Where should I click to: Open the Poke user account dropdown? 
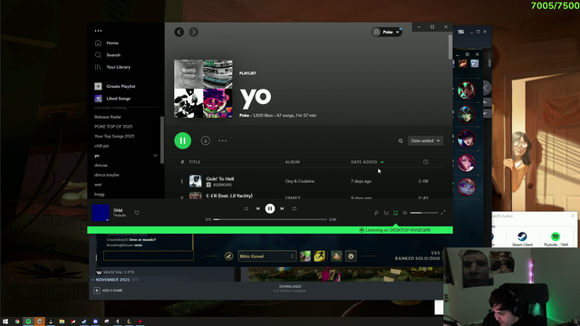point(387,33)
